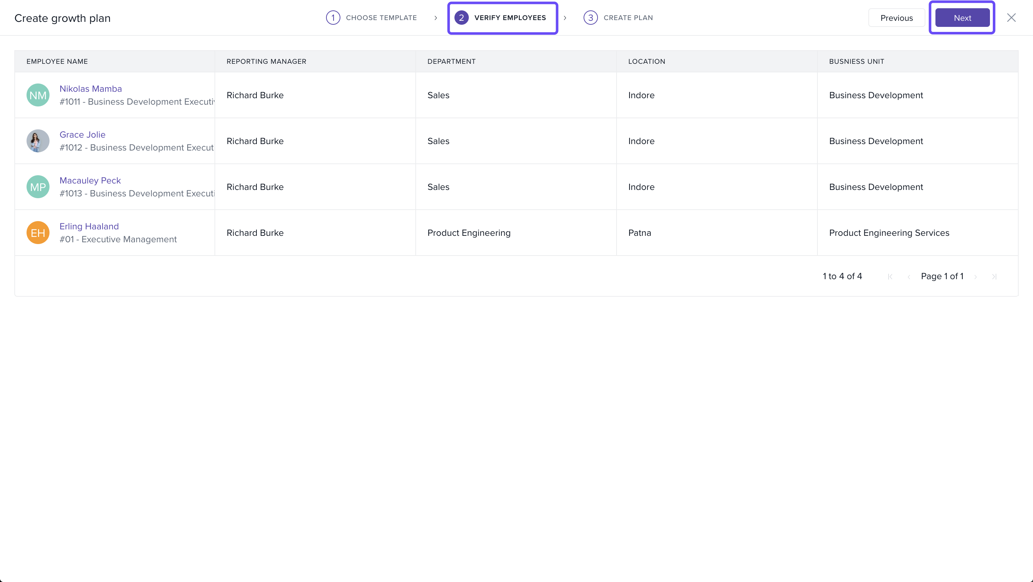Select the Create Plan step

pos(618,18)
